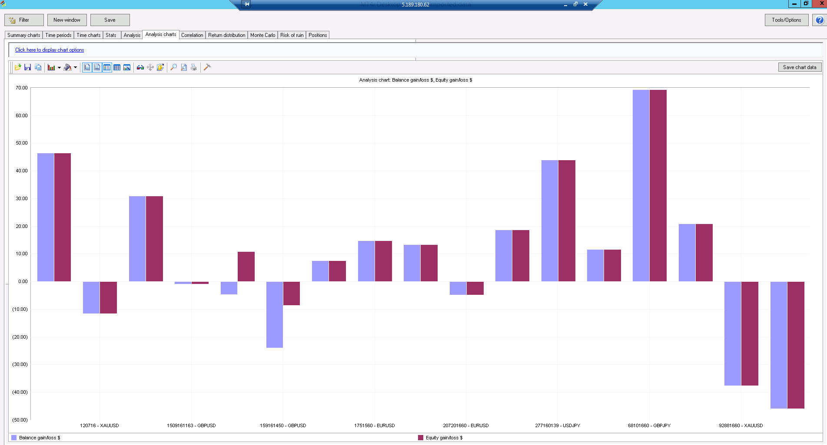Select the Analysis charts tab

coord(161,34)
